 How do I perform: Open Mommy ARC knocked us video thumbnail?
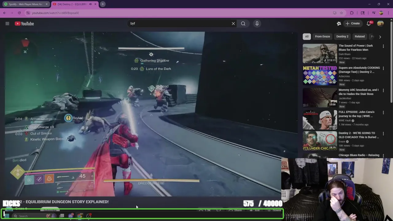click(x=320, y=98)
